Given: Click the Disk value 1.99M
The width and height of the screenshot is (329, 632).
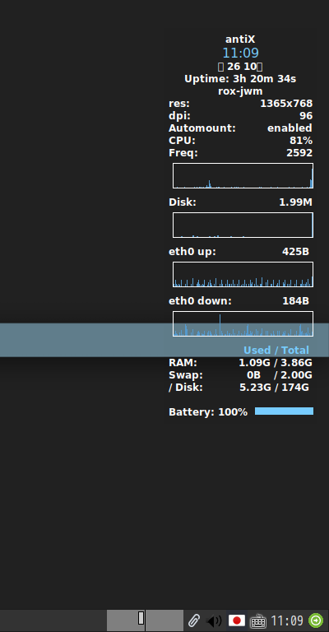Looking at the screenshot, I should tap(296, 202).
